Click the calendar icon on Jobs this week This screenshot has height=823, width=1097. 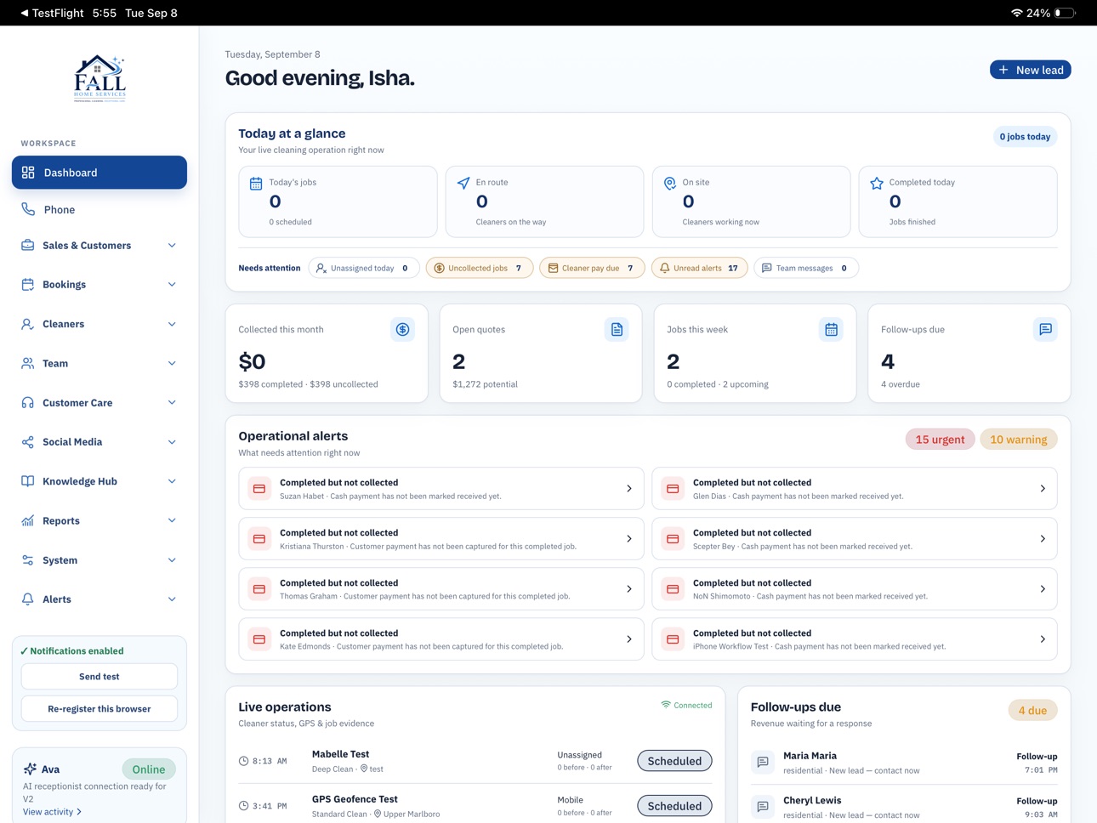832,329
